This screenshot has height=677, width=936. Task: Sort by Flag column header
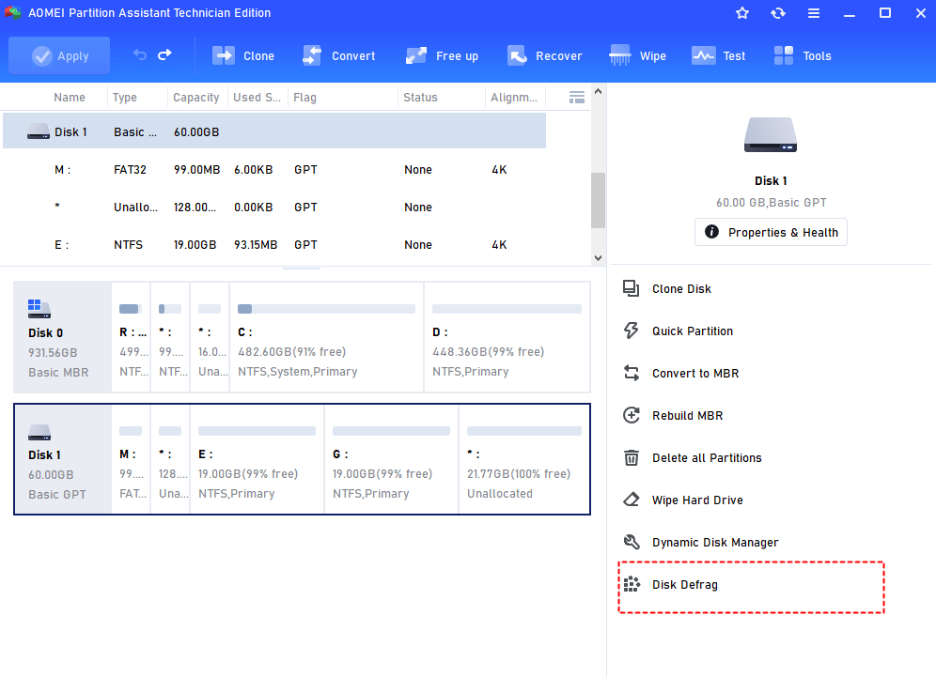pyautogui.click(x=304, y=98)
